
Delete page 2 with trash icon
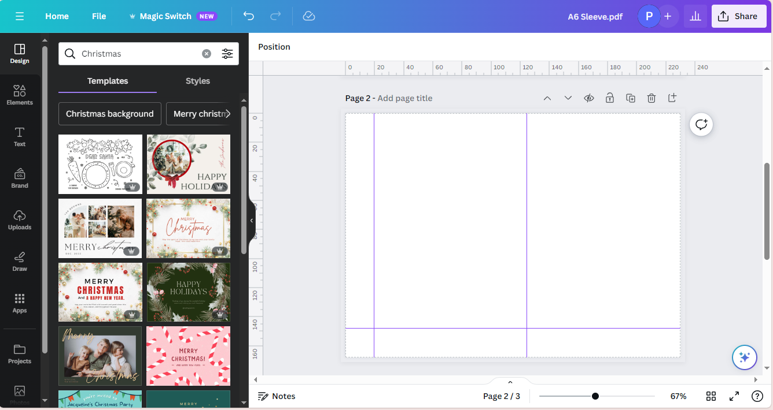pyautogui.click(x=651, y=98)
